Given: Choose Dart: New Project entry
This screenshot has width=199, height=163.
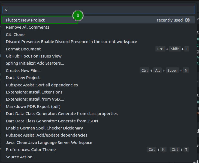Looking at the screenshot, I should [23, 78].
